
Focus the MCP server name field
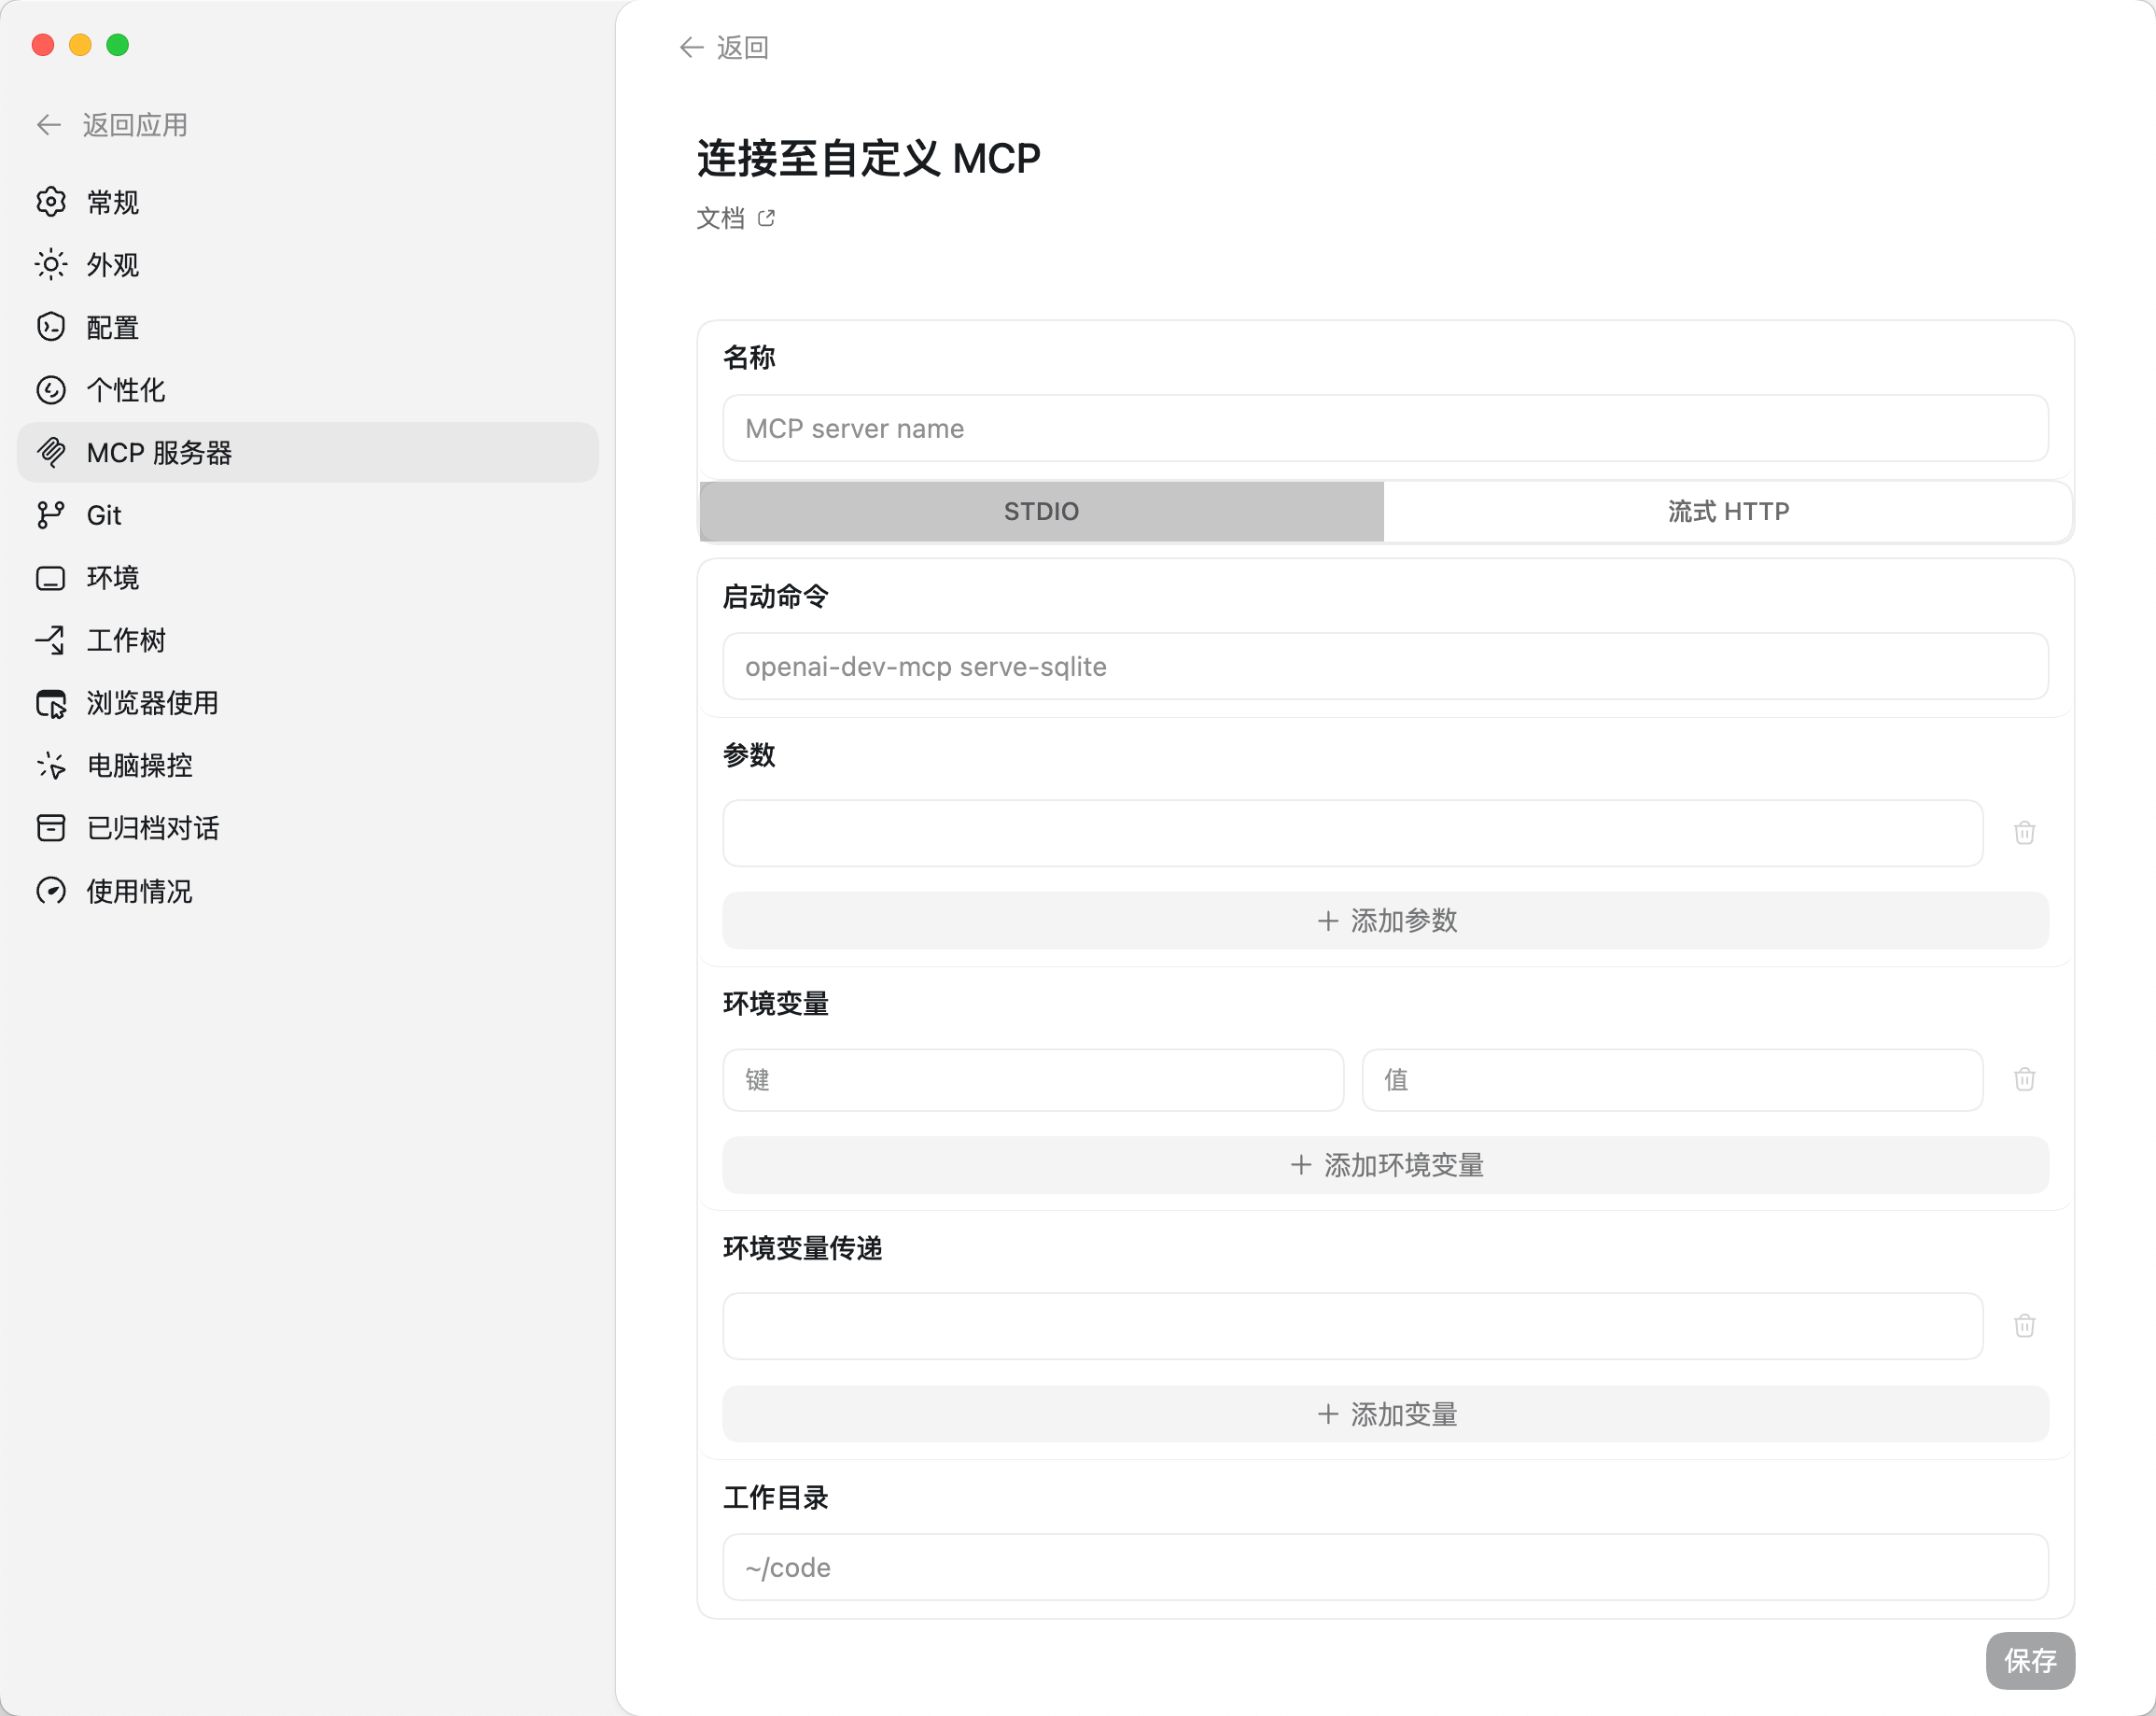[x=1385, y=429]
